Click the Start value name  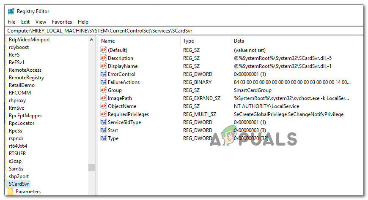(113, 130)
